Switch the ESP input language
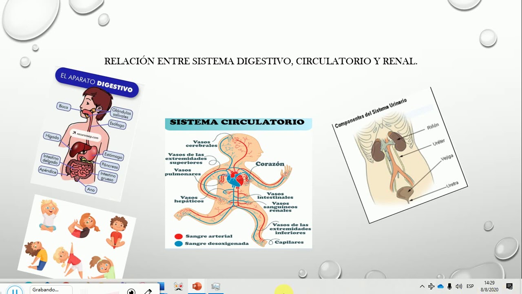Viewport: 522px width, 294px height. tap(470, 286)
